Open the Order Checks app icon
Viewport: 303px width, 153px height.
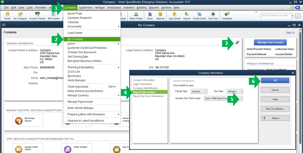pyautogui.click(x=68, y=149)
